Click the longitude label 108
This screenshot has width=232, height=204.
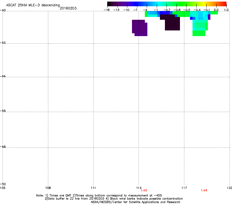tap(48, 188)
